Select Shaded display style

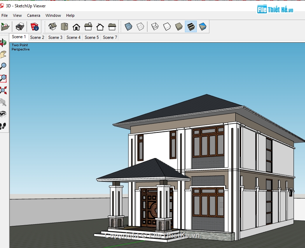[179, 27]
